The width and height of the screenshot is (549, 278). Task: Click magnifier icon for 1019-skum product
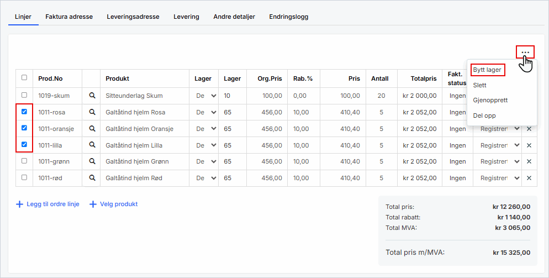click(92, 96)
